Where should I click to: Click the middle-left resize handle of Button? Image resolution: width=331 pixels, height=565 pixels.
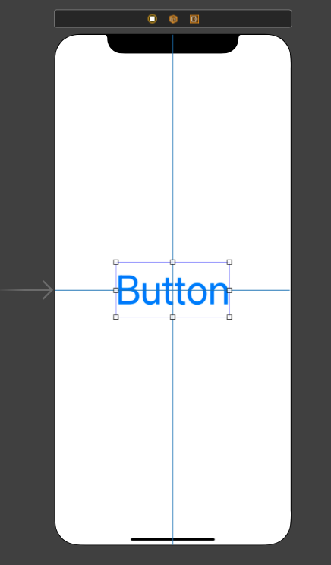116,290
